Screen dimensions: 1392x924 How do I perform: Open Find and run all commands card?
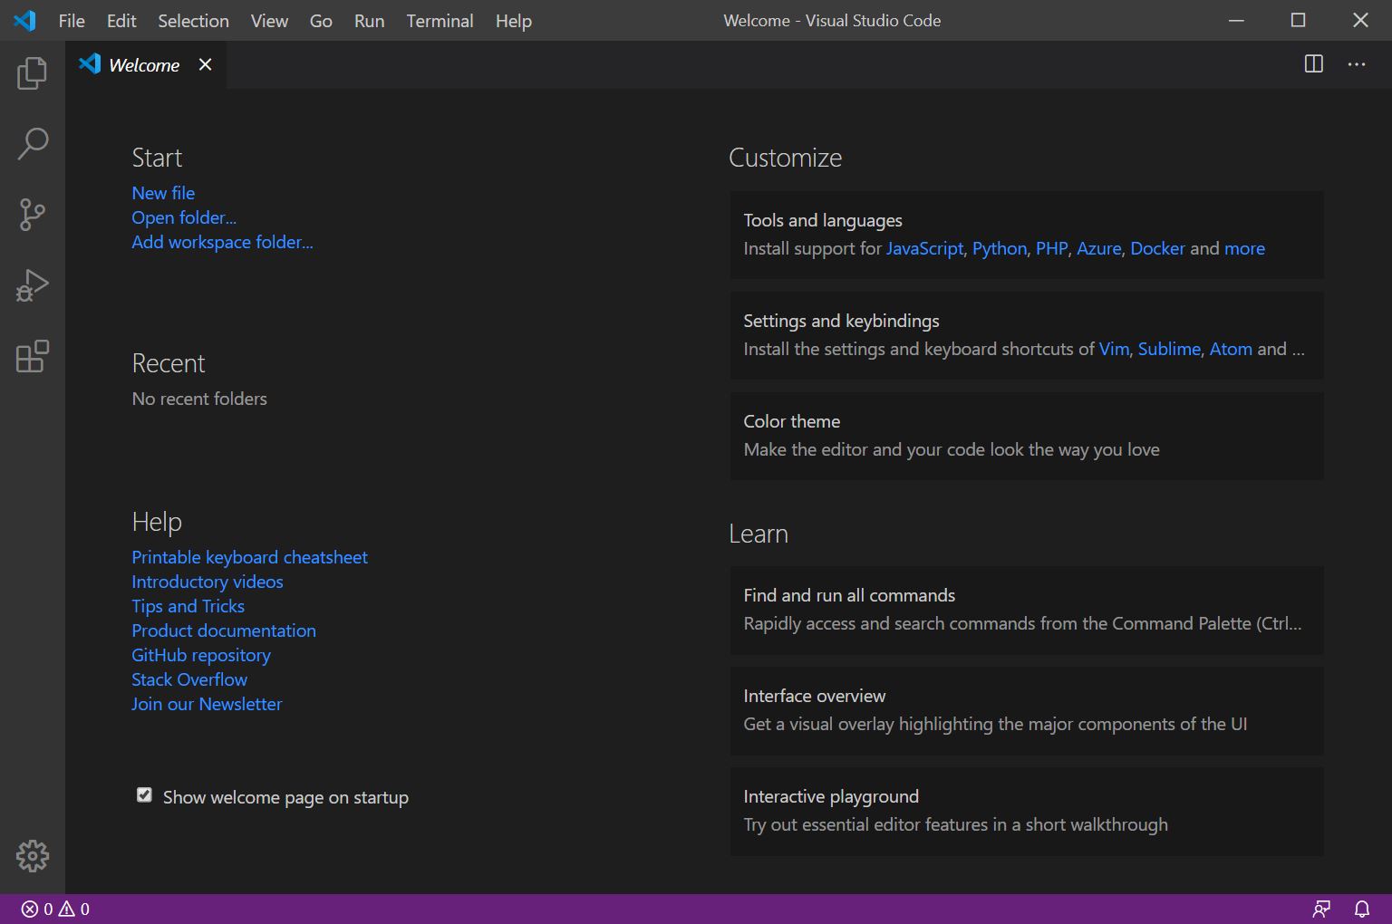1027,610
